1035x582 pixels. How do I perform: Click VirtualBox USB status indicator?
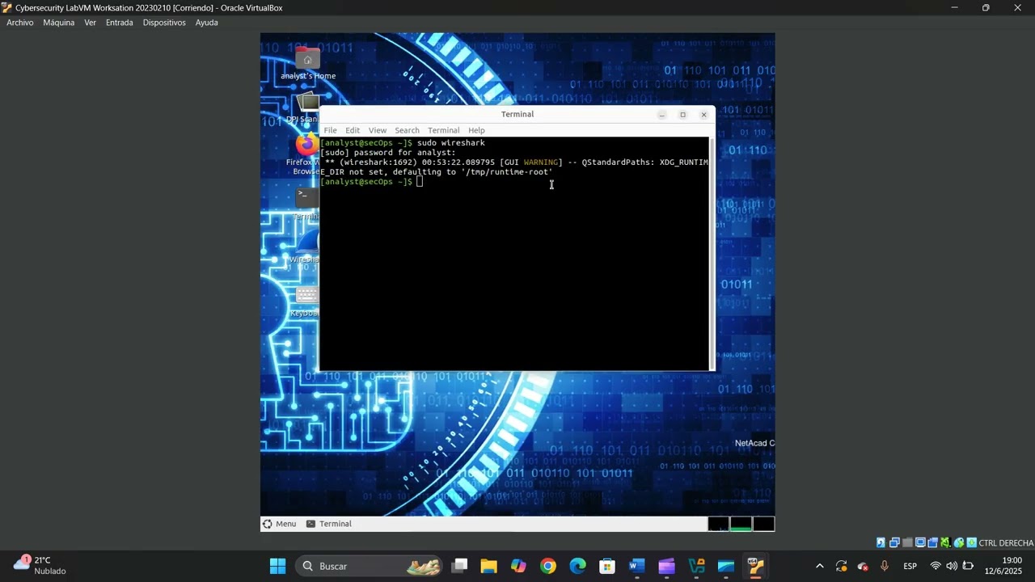(907, 542)
